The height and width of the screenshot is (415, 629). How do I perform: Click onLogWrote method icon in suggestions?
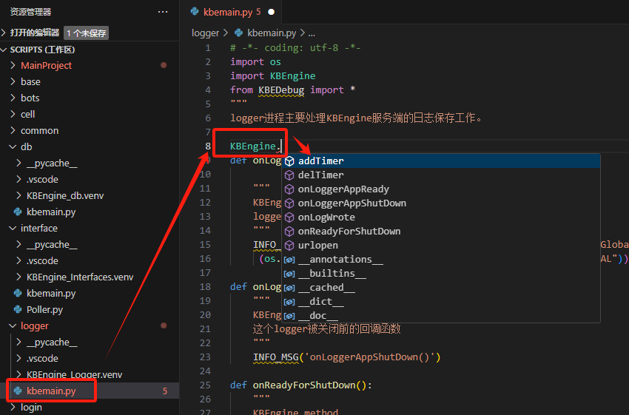[289, 217]
